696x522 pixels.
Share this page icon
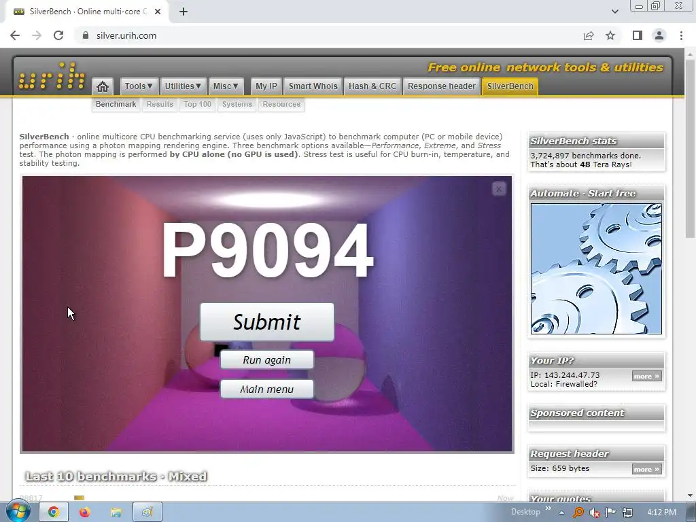[589, 35]
